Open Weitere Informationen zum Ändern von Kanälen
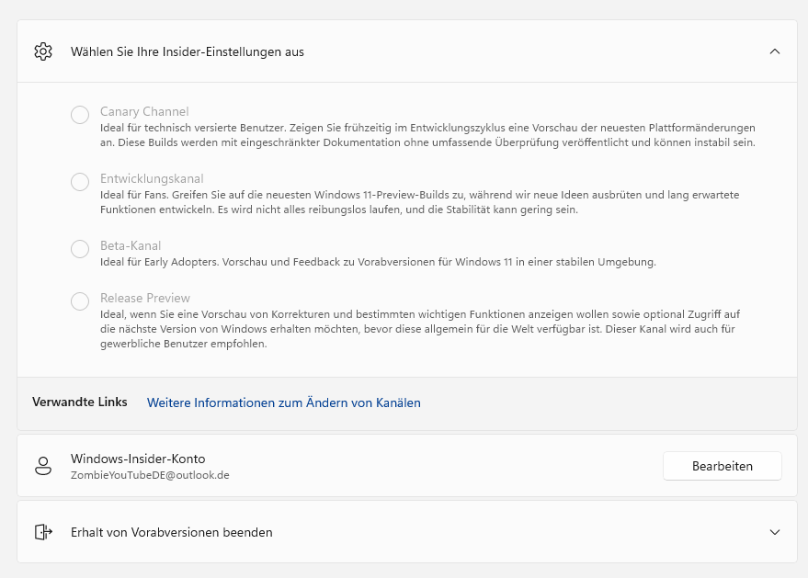This screenshot has width=808, height=578. (x=283, y=402)
